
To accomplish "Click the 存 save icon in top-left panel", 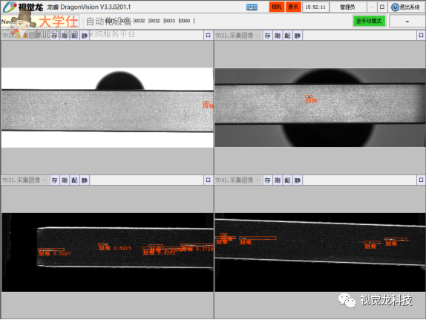I will click(x=55, y=36).
